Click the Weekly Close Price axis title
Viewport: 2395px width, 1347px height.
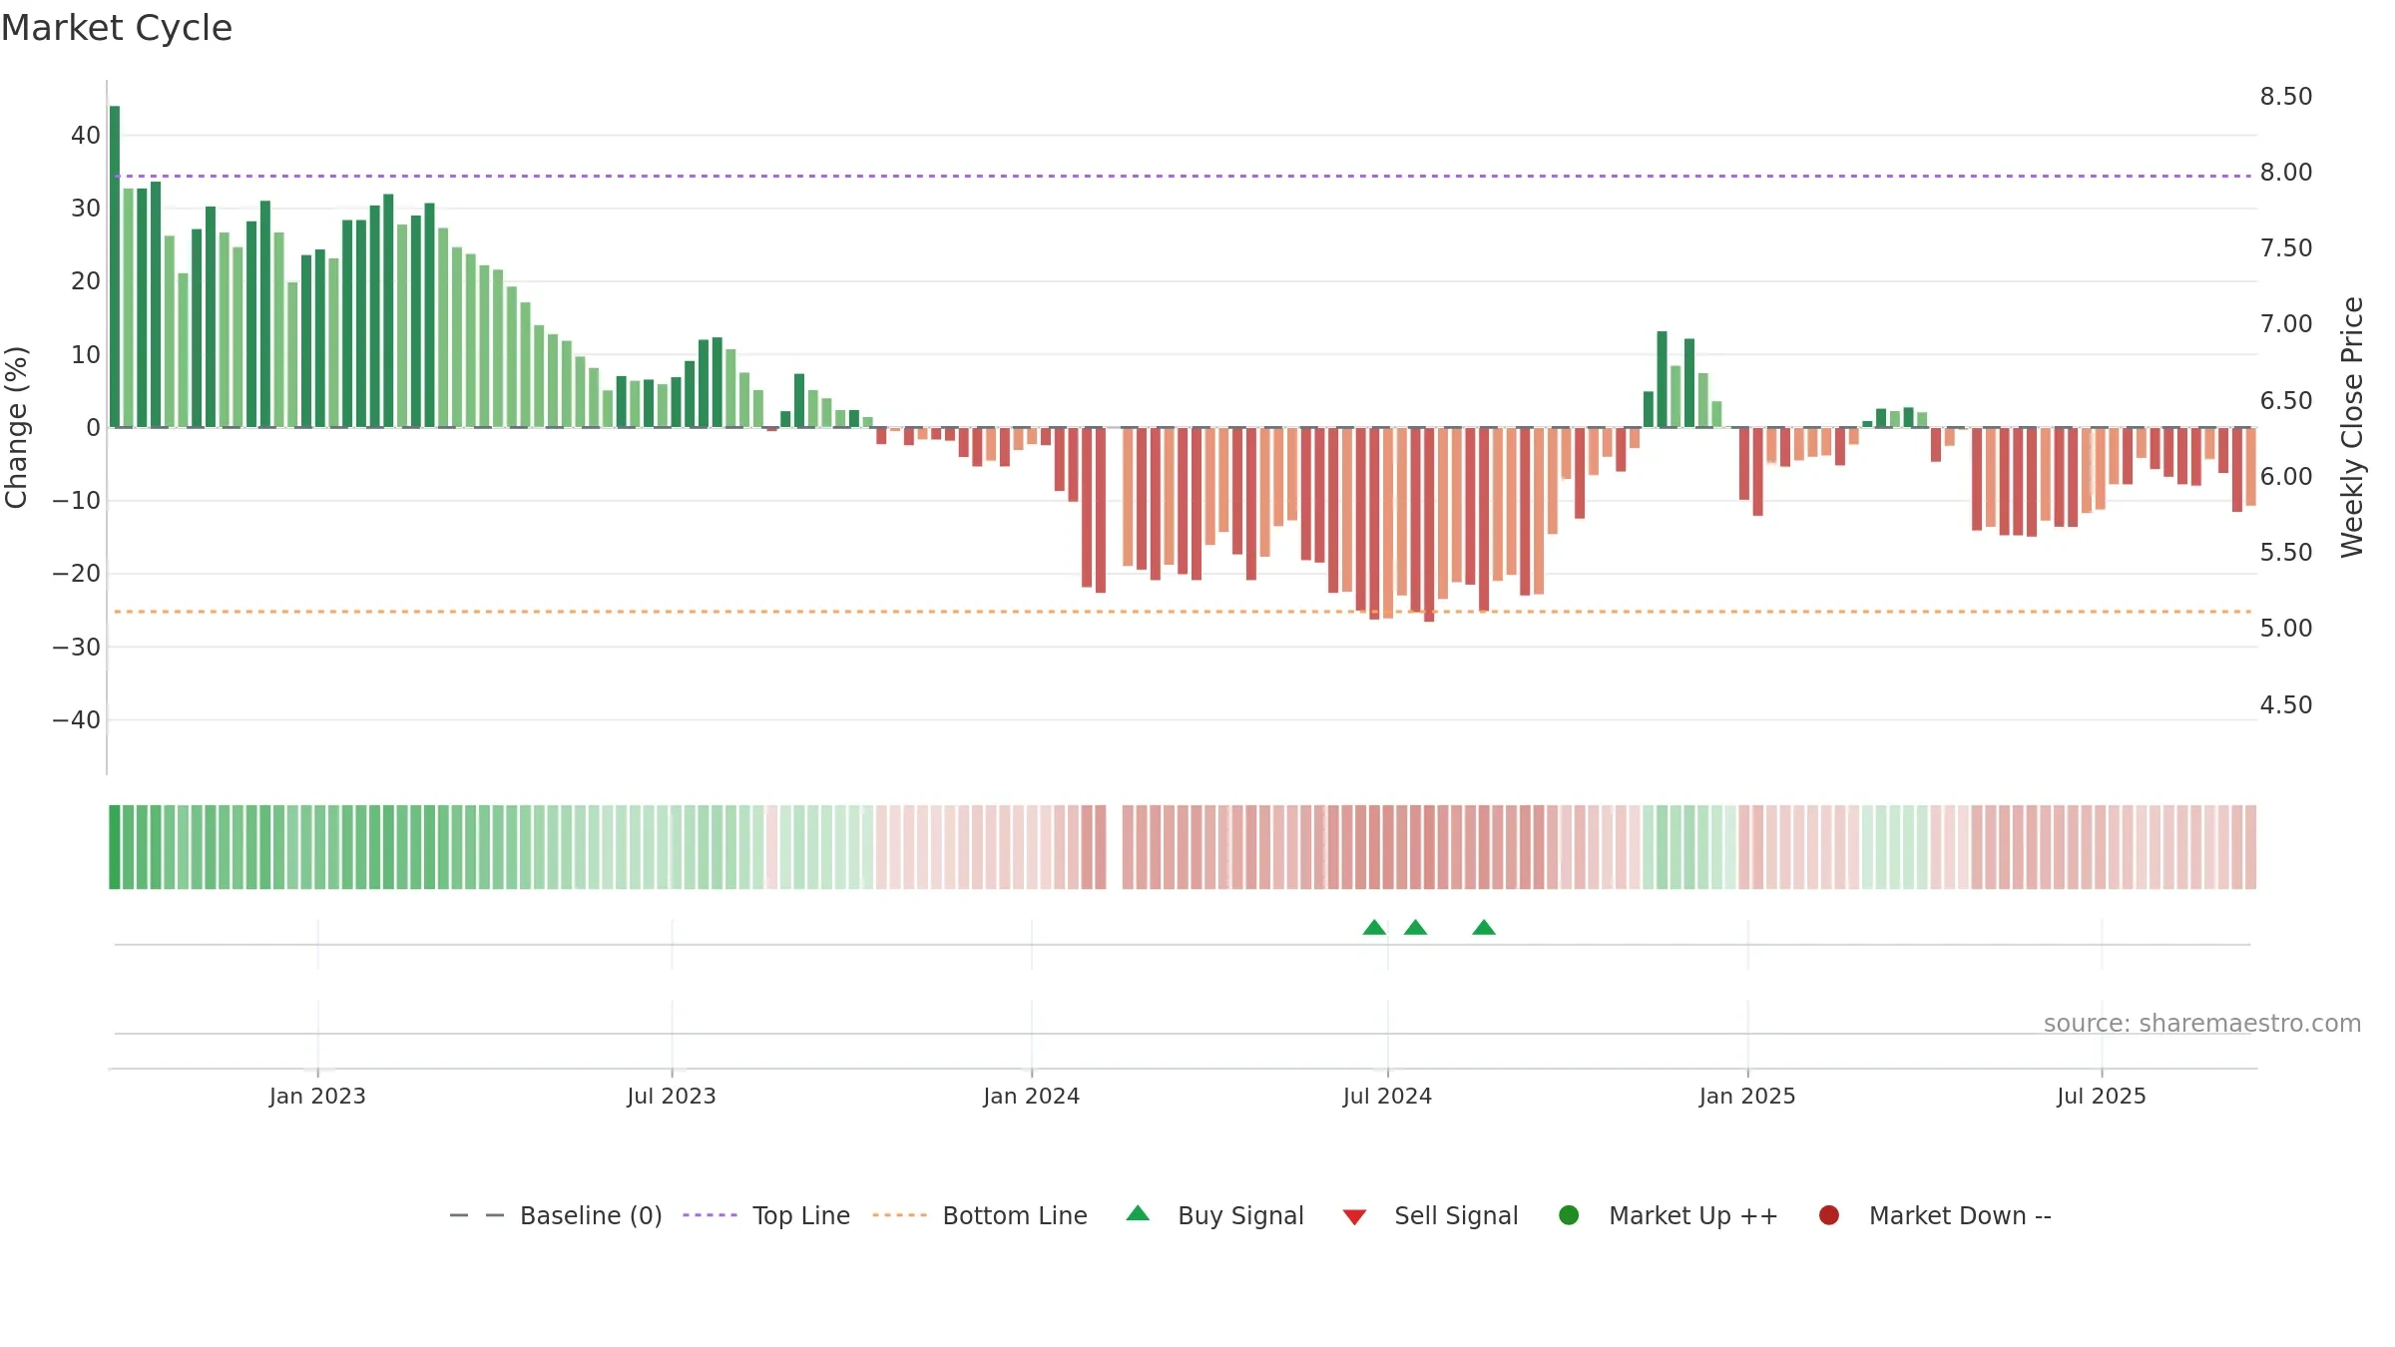pos(2352,427)
